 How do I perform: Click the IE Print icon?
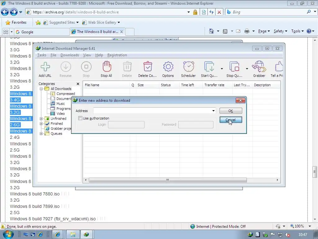point(247,31)
